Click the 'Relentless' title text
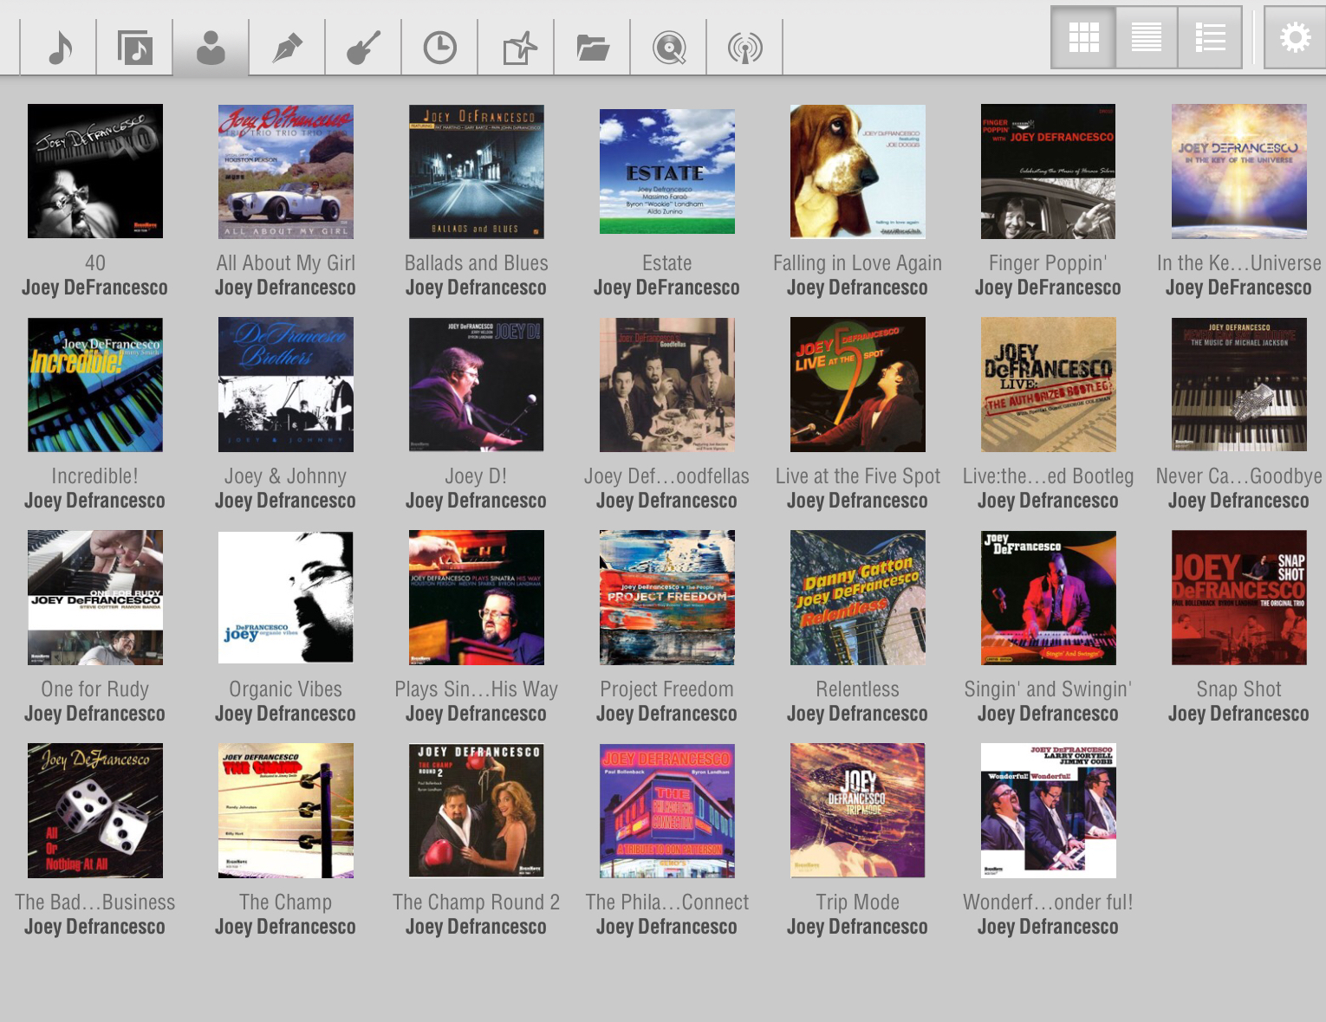1326x1022 pixels. pos(858,689)
